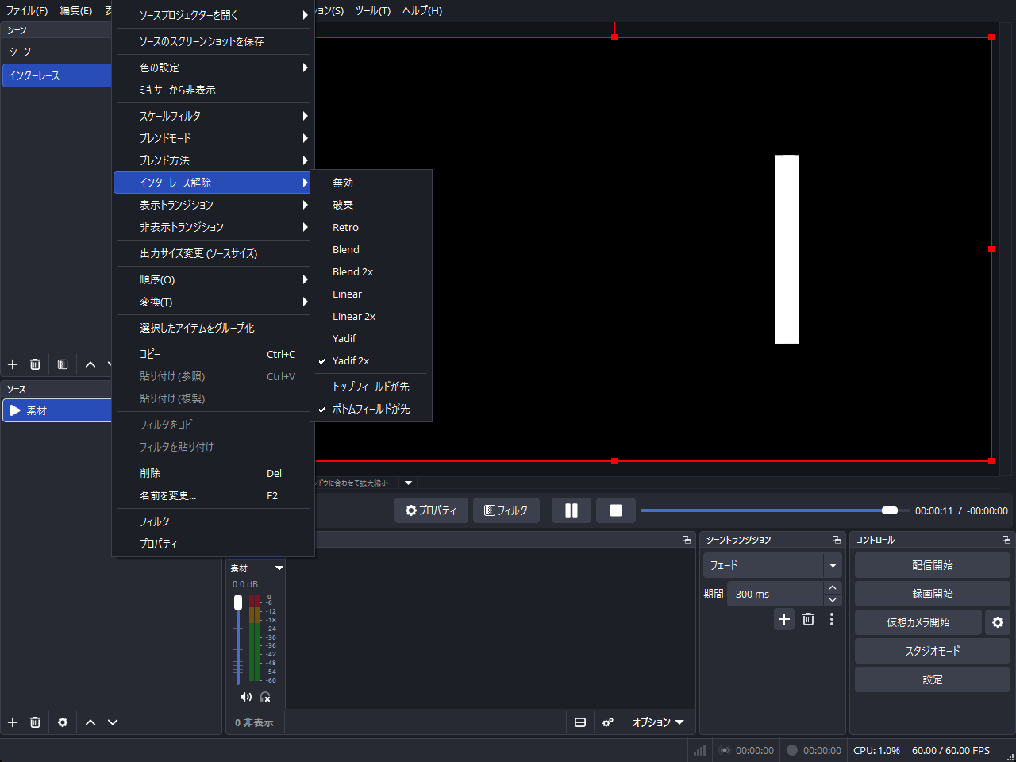Remove the transition with the trash icon under 期間

[x=808, y=619]
